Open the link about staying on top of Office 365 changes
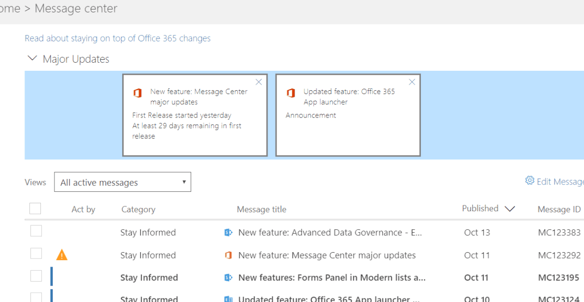 click(x=117, y=38)
